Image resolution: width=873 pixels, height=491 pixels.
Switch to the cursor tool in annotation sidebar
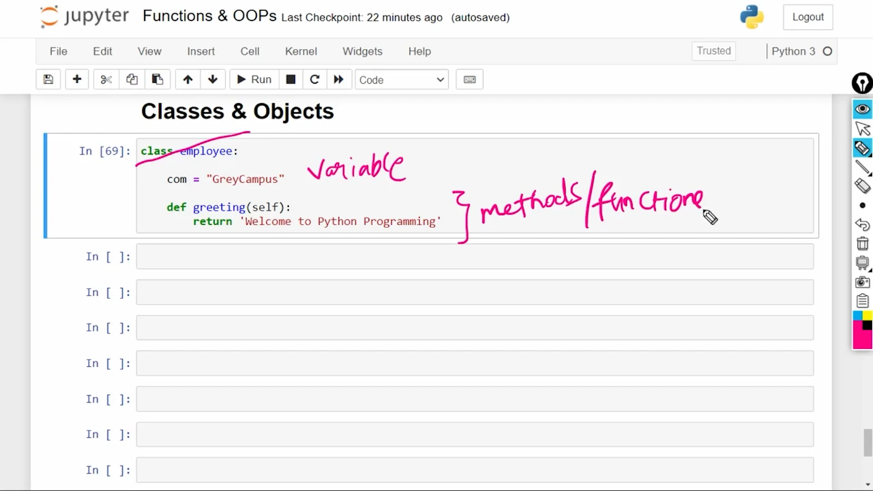(x=862, y=129)
